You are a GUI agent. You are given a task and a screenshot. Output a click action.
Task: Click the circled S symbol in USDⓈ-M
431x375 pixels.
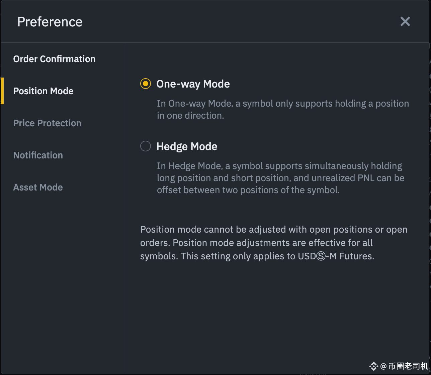pos(321,256)
